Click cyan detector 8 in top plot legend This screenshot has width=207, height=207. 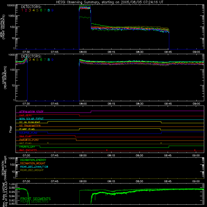point(49,10)
